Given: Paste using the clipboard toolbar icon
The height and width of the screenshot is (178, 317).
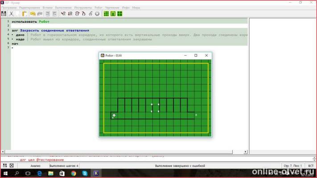Looking at the screenshot, I should tap(25, 14).
